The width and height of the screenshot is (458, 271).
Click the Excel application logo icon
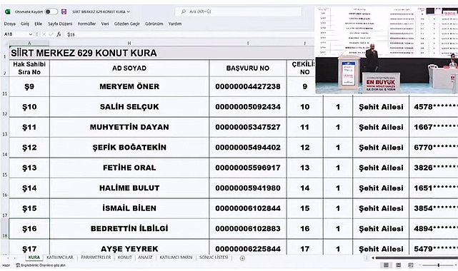point(8,11)
